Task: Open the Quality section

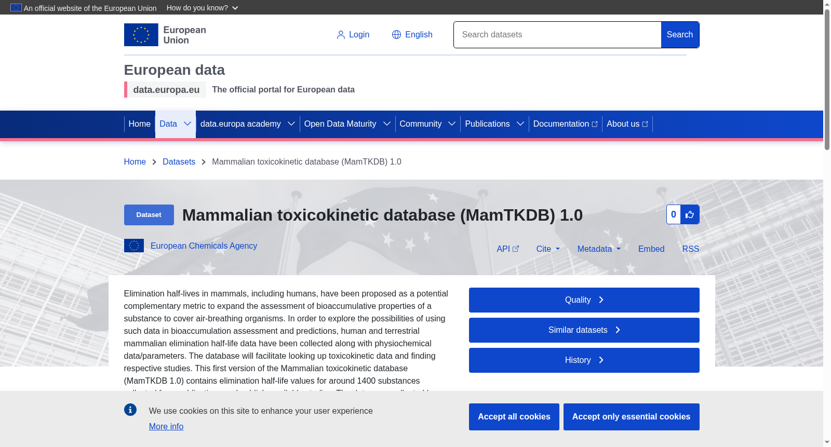Action: [x=584, y=300]
